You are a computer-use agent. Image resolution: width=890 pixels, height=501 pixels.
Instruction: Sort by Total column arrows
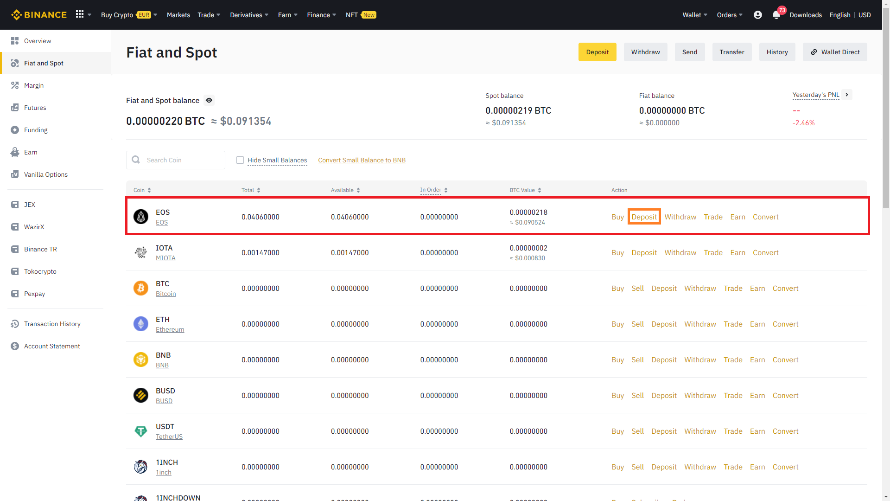(x=259, y=190)
